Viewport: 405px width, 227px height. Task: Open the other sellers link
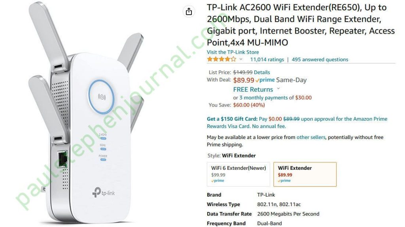tap(311, 137)
